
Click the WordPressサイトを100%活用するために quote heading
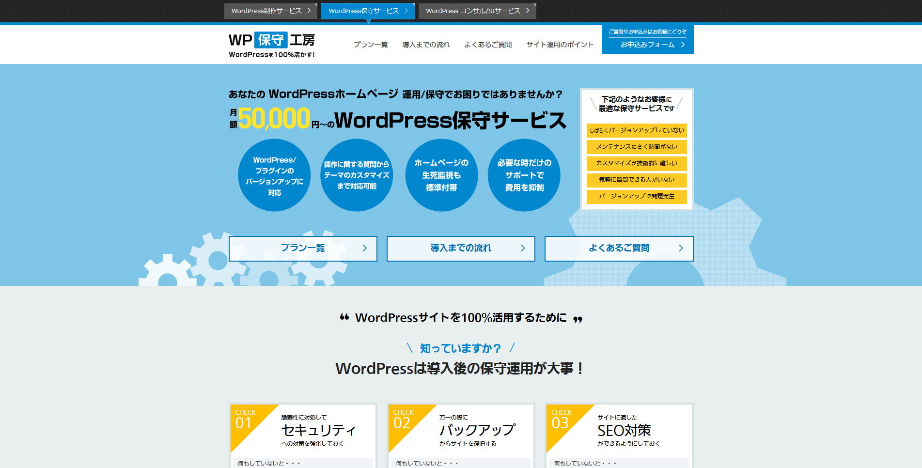click(461, 318)
